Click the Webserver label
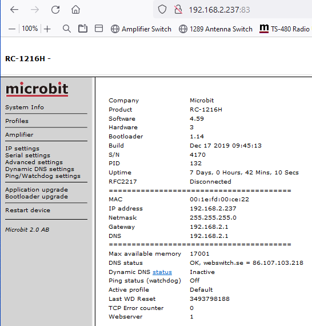 (126, 317)
